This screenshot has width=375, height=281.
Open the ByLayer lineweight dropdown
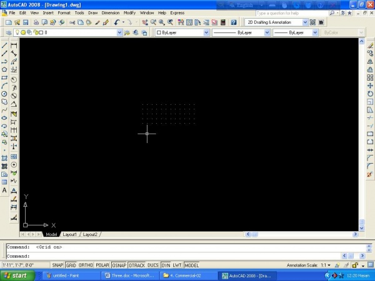(x=315, y=32)
